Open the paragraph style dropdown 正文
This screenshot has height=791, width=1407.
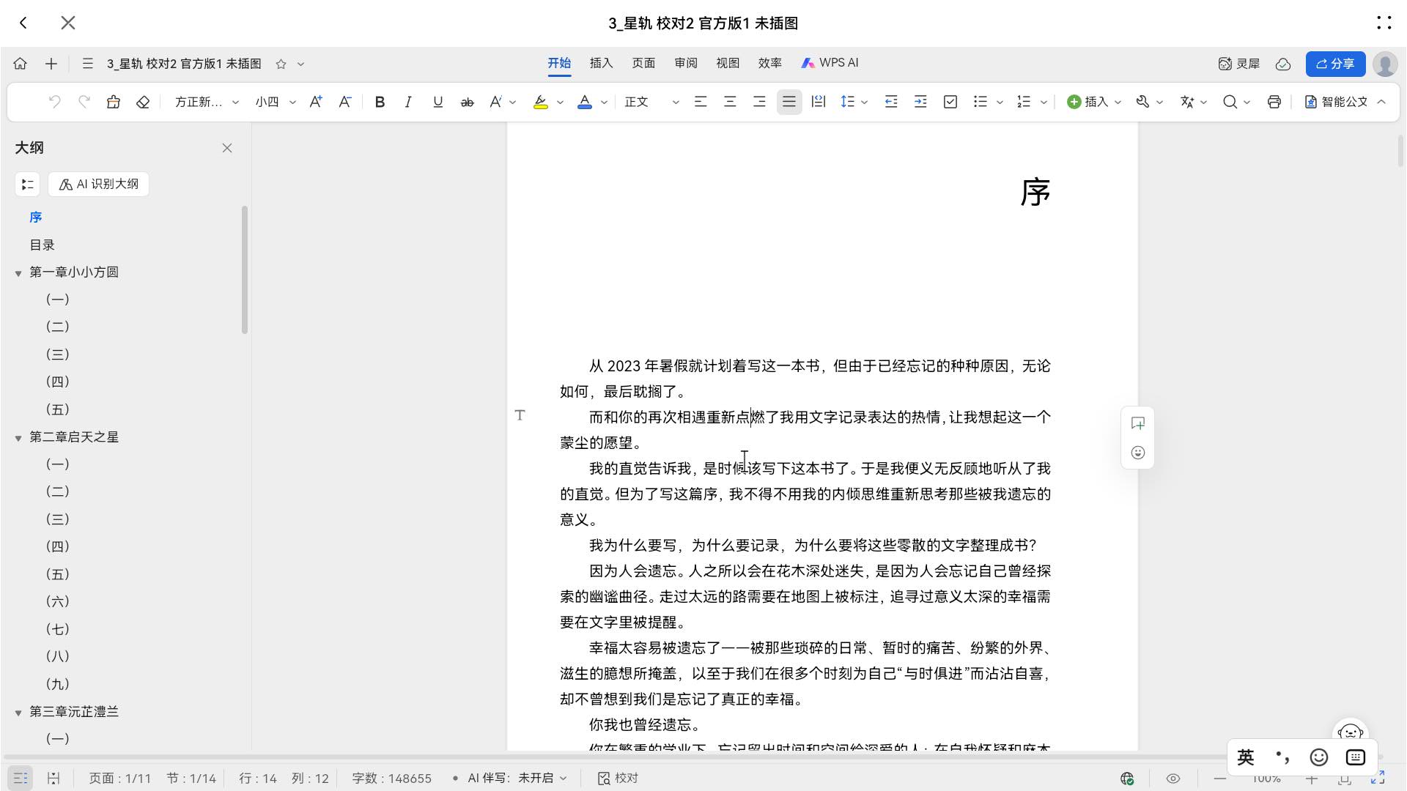point(651,102)
